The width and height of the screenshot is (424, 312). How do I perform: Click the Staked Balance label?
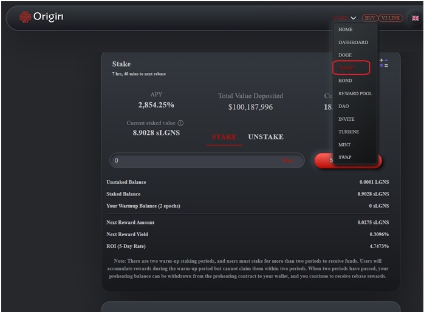coord(123,194)
